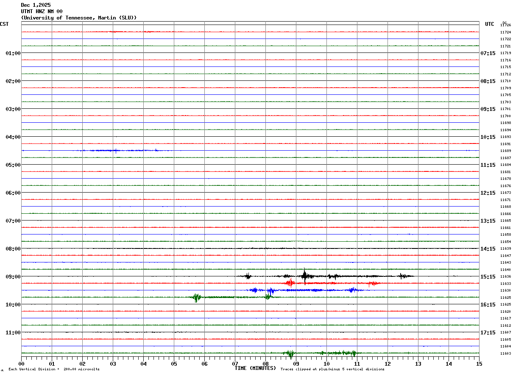
Task: Select the 07:00 CST row label
Action: (13, 221)
